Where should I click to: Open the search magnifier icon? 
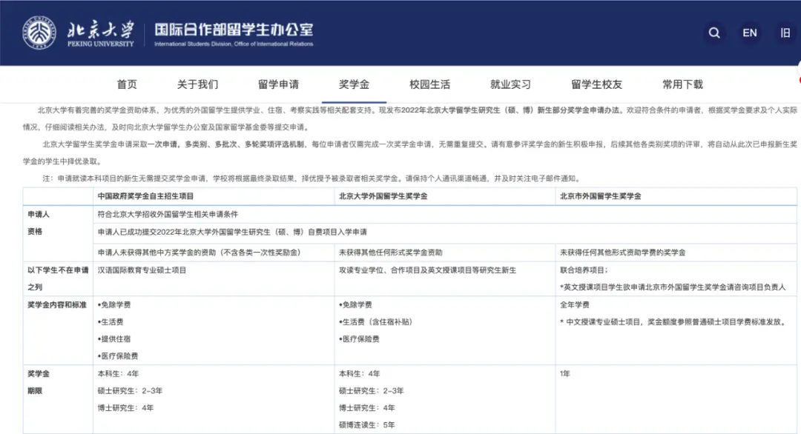click(x=714, y=33)
